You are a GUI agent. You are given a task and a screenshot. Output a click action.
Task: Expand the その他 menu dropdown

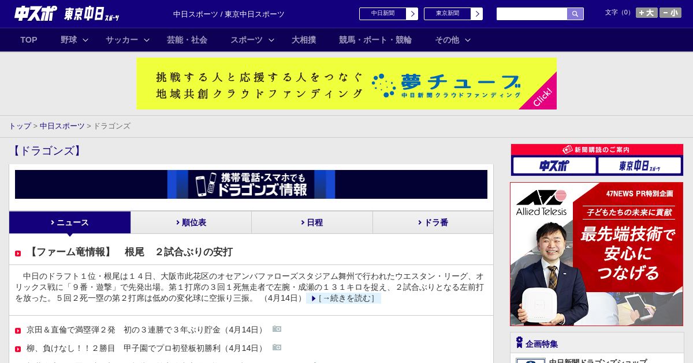453,40
